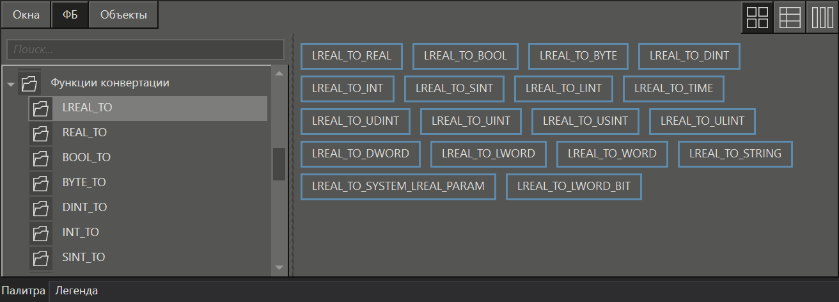The image size is (839, 302).
Task: Collapse the Функции конвертации tree node
Action: [11, 84]
